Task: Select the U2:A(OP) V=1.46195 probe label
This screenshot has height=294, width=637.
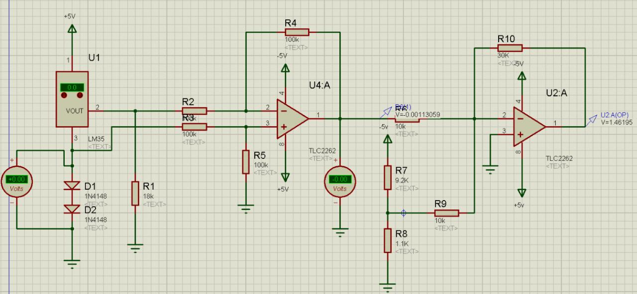Action: pyautogui.click(x=617, y=119)
